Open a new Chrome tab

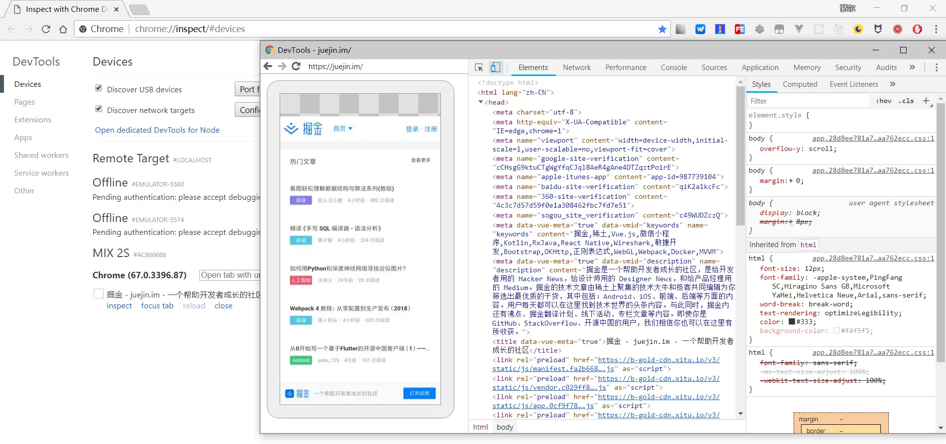point(139,9)
